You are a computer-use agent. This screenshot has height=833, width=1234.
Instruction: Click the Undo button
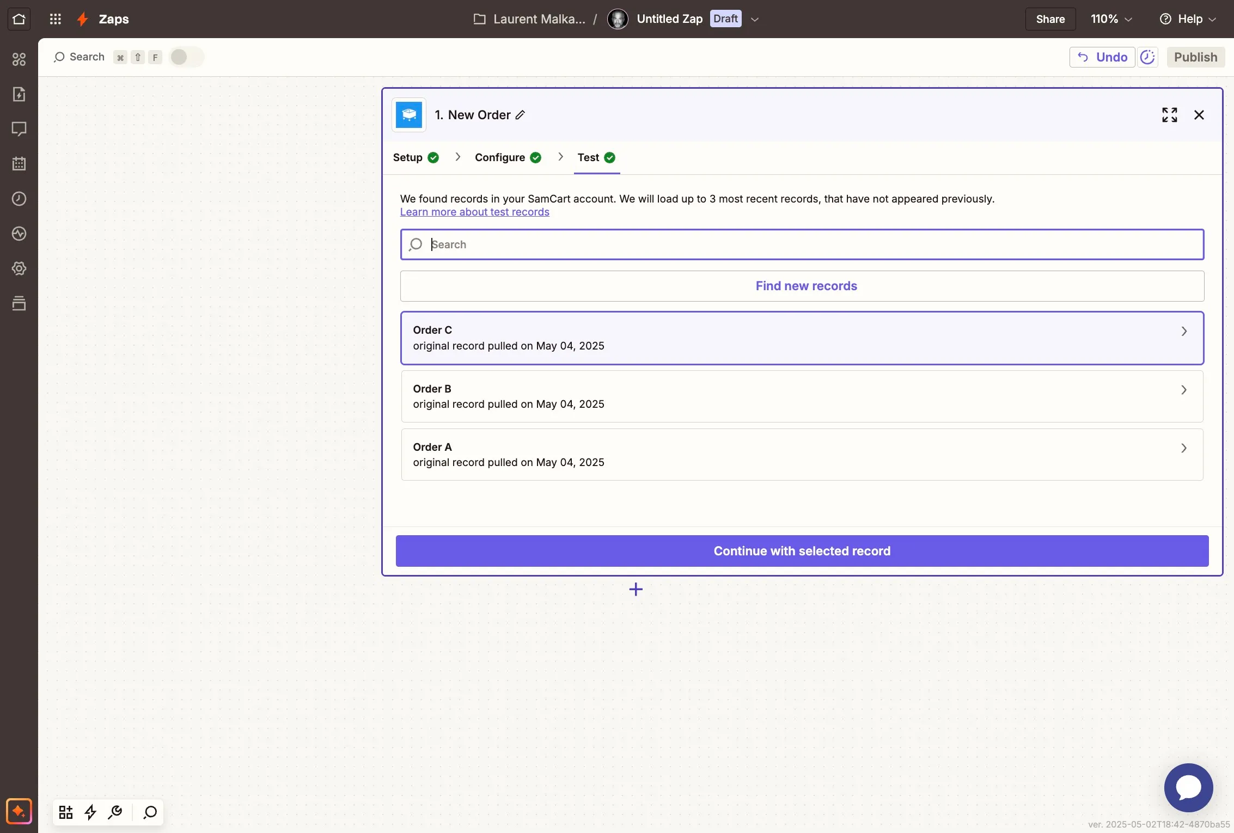tap(1102, 57)
